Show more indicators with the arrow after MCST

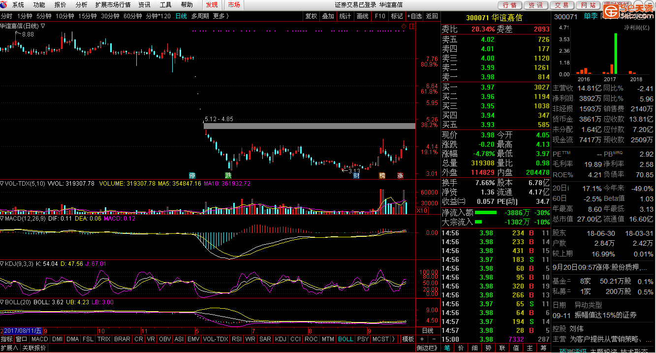(x=394, y=339)
